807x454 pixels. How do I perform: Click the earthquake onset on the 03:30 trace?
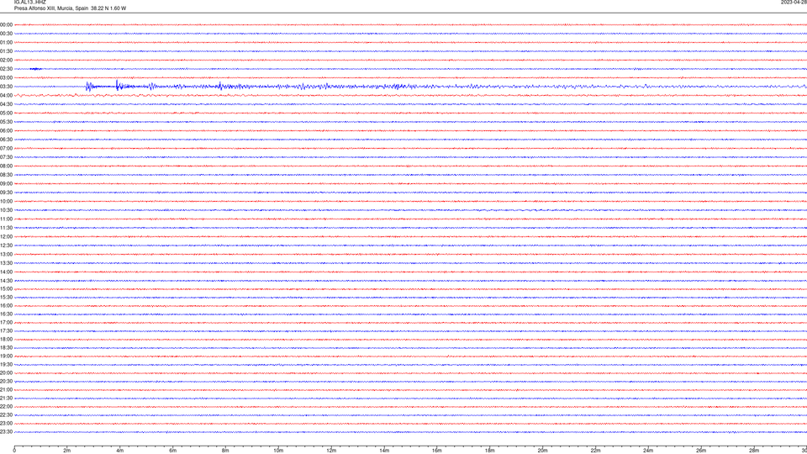point(88,87)
